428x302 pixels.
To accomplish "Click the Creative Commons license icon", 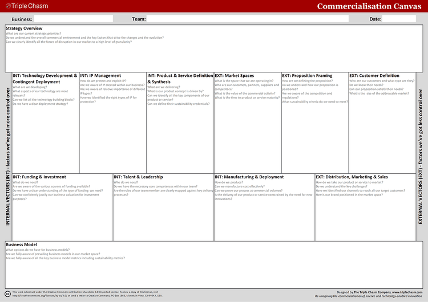I will pos(7,293).
